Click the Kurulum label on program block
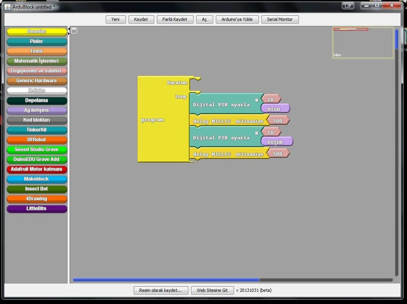Viewport: 407px width, 304px height. coord(177,83)
